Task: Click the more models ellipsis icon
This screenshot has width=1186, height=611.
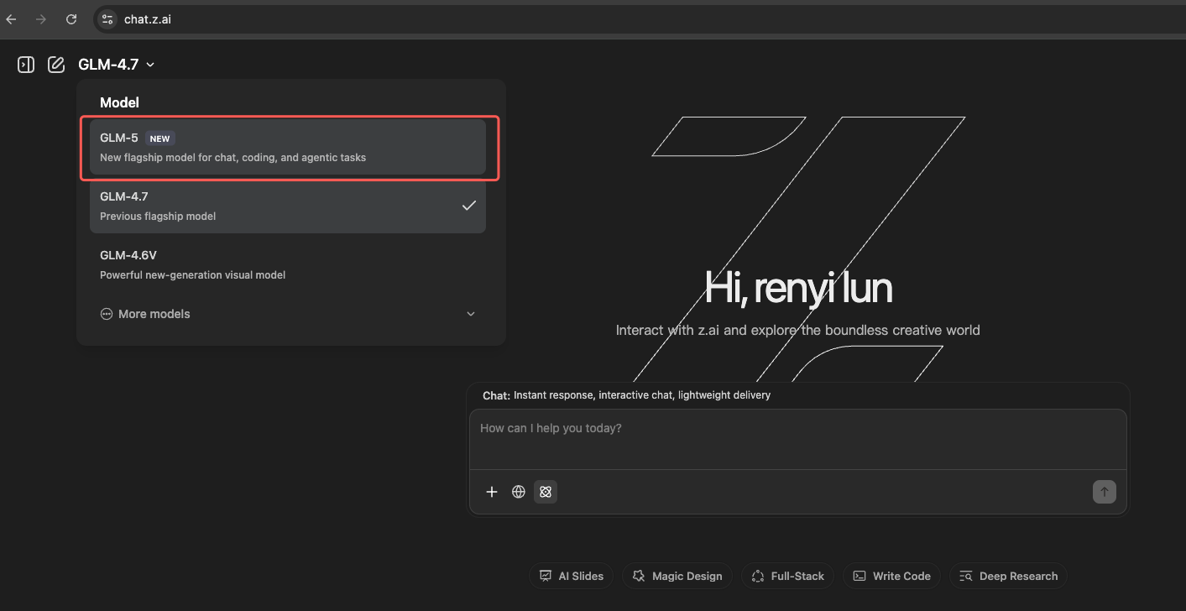Action: (x=107, y=314)
